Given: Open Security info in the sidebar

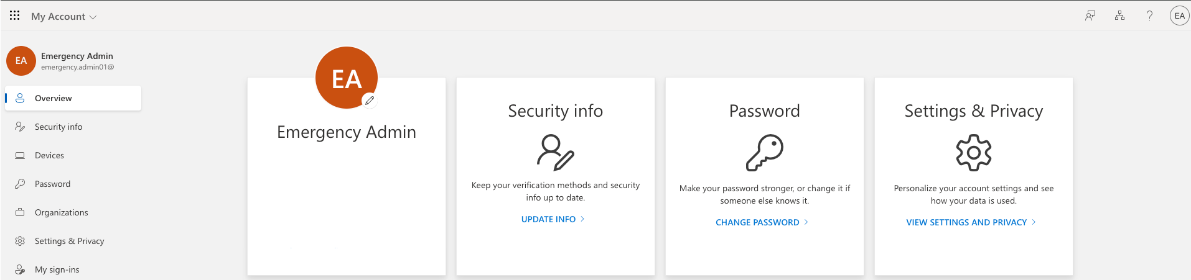Looking at the screenshot, I should coord(58,127).
